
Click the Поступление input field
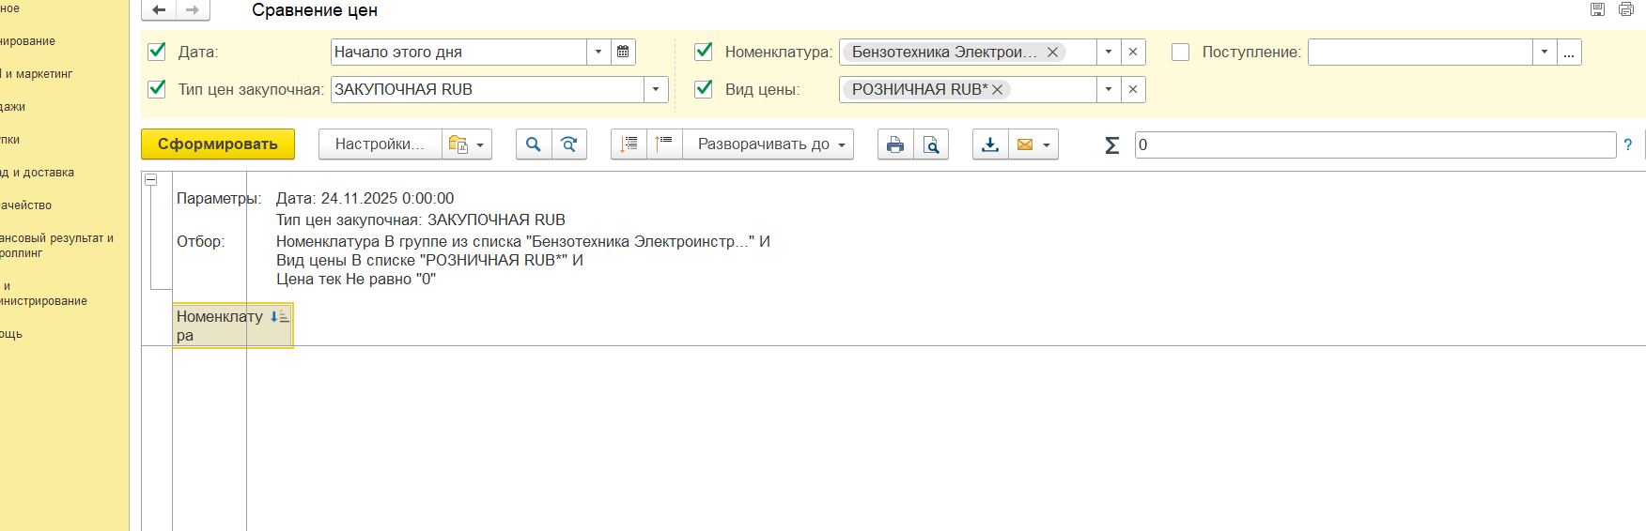(x=1421, y=52)
